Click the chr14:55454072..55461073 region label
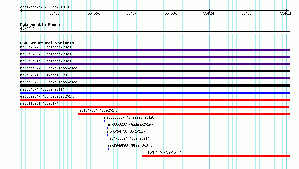The image size is (299, 169). (44, 7)
